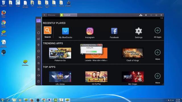This screenshot has height=102, width=182.
Task: Click the Installing APK progress bar
Action: click(92, 51)
